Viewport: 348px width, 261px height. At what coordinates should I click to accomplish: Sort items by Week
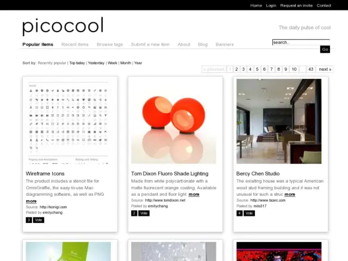tap(113, 63)
